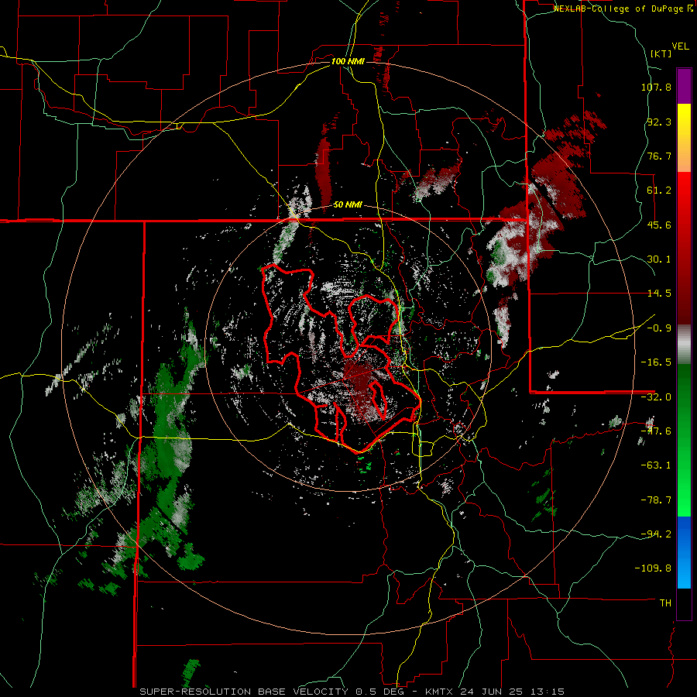Click the NEXLAB-College of DuPage watermark text
Viewport: 697px width, 697px height.
623,9
